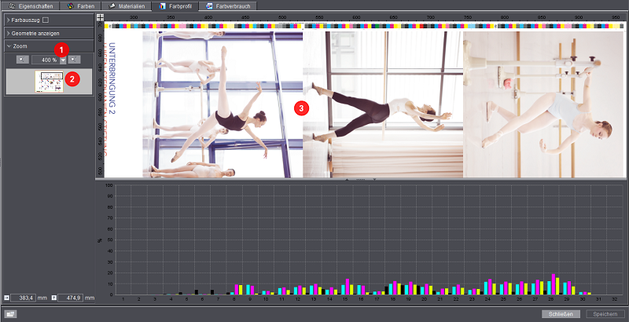
Task: Click the ruler origin icon at preview corner
Action: (x=100, y=17)
